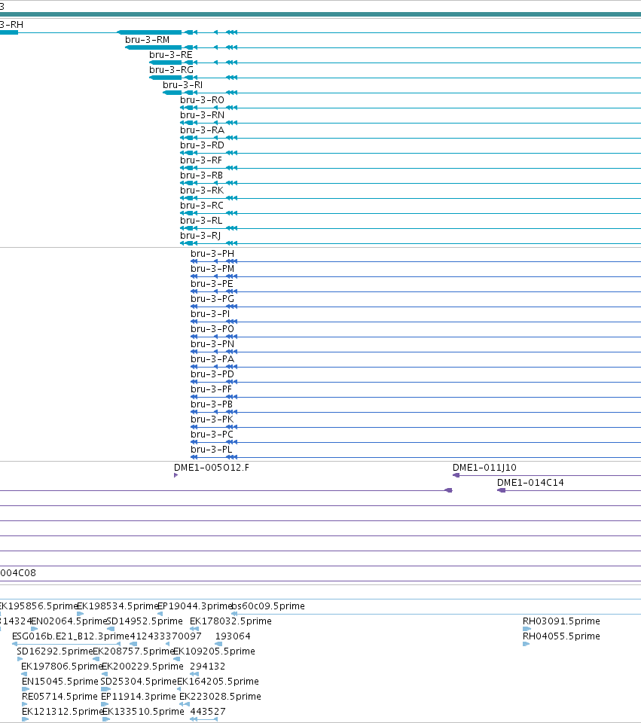This screenshot has width=641, height=723.
Task: Select protein bru-3-PM label
Action: 212,269
